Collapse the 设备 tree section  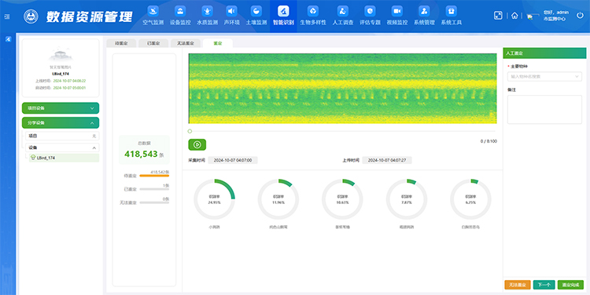tap(62, 147)
